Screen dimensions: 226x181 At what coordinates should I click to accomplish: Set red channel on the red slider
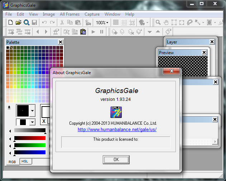[x=30, y=138]
